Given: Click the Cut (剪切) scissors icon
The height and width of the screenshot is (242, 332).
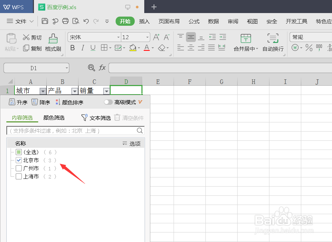Looking at the screenshot, I should (x=26, y=37).
